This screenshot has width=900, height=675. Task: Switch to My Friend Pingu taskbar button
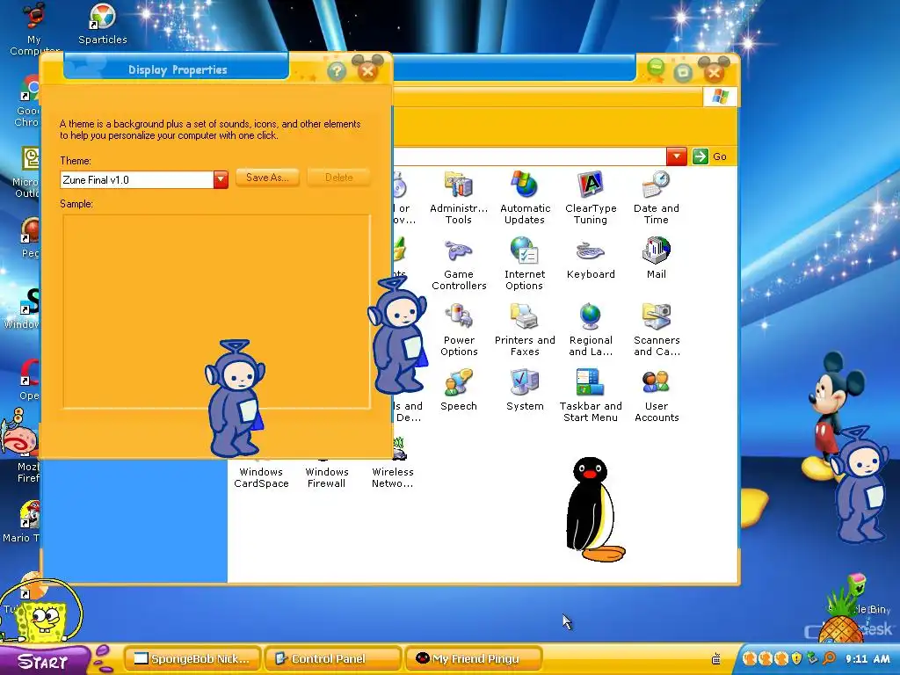[x=474, y=659]
